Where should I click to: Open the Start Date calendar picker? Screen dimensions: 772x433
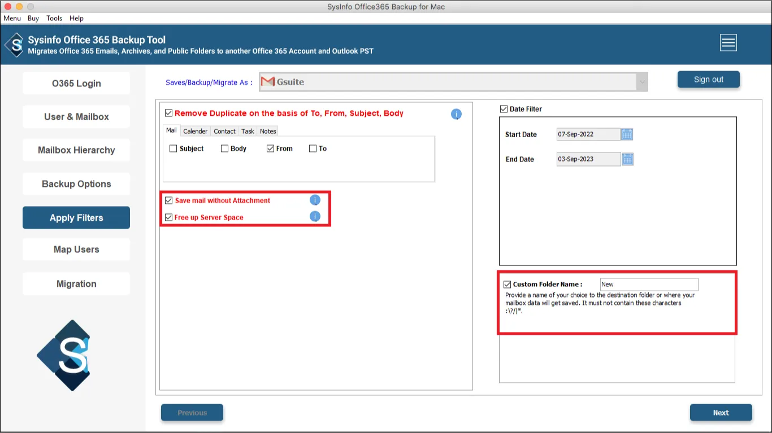point(627,134)
